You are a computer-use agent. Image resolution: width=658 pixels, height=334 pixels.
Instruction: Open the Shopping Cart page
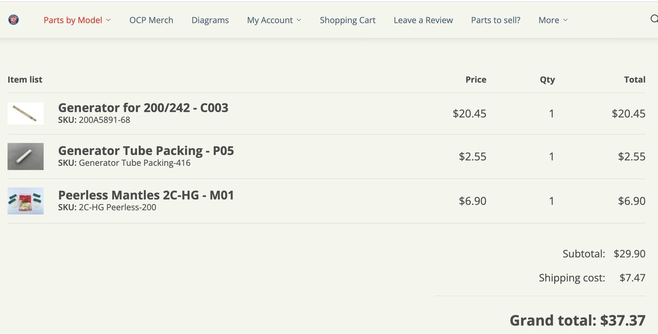tap(348, 20)
